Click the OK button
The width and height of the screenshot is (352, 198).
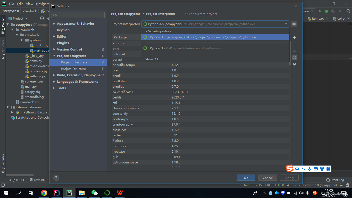click(x=246, y=178)
